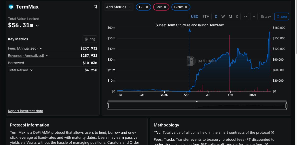The width and height of the screenshot is (297, 145).
Task: Remove the Fees metric chip
Action: click(165, 7)
